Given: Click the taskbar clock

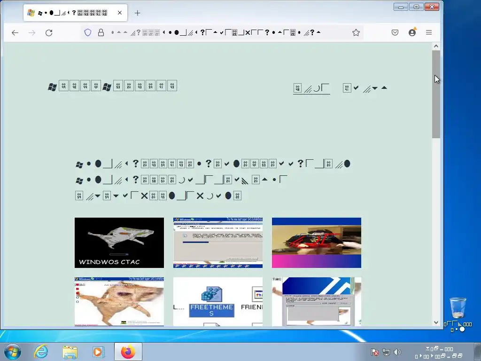Looking at the screenshot, I should (439, 352).
